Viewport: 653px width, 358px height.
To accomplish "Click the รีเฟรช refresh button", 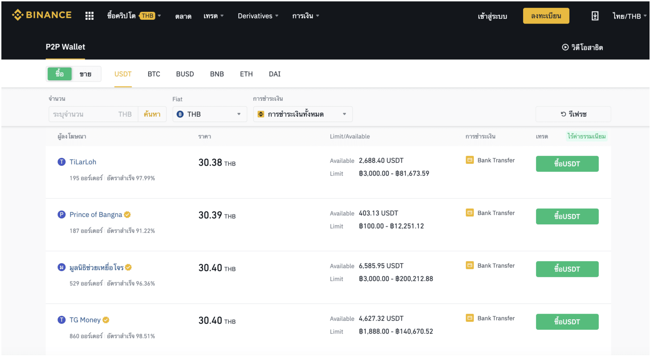I will click(573, 114).
